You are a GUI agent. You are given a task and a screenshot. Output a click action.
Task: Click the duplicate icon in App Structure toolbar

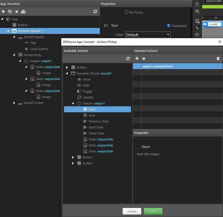click(x=10, y=12)
